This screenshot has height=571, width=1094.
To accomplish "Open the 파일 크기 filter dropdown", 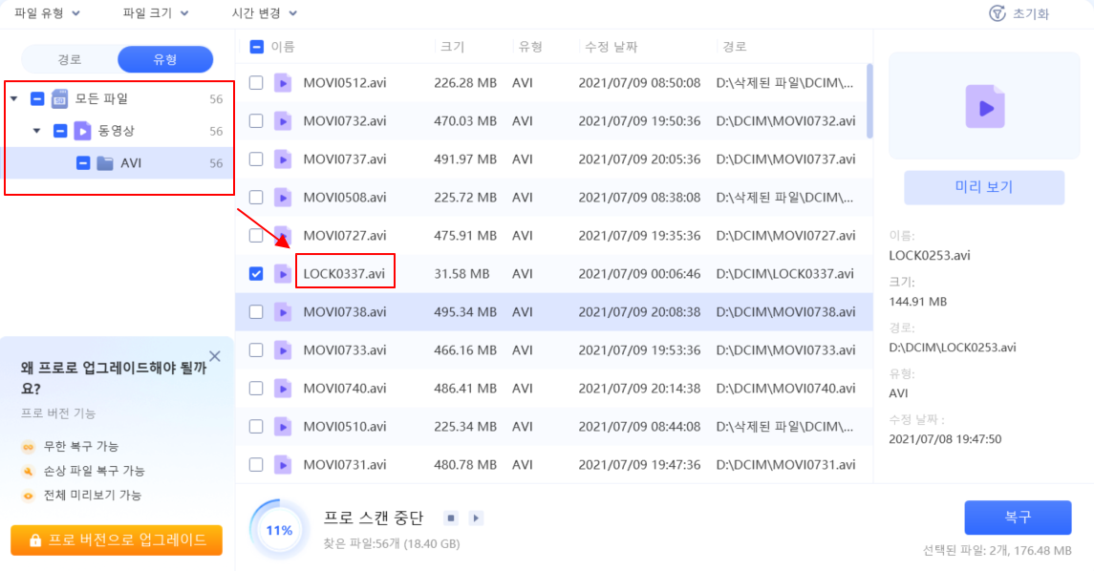I will coord(156,13).
